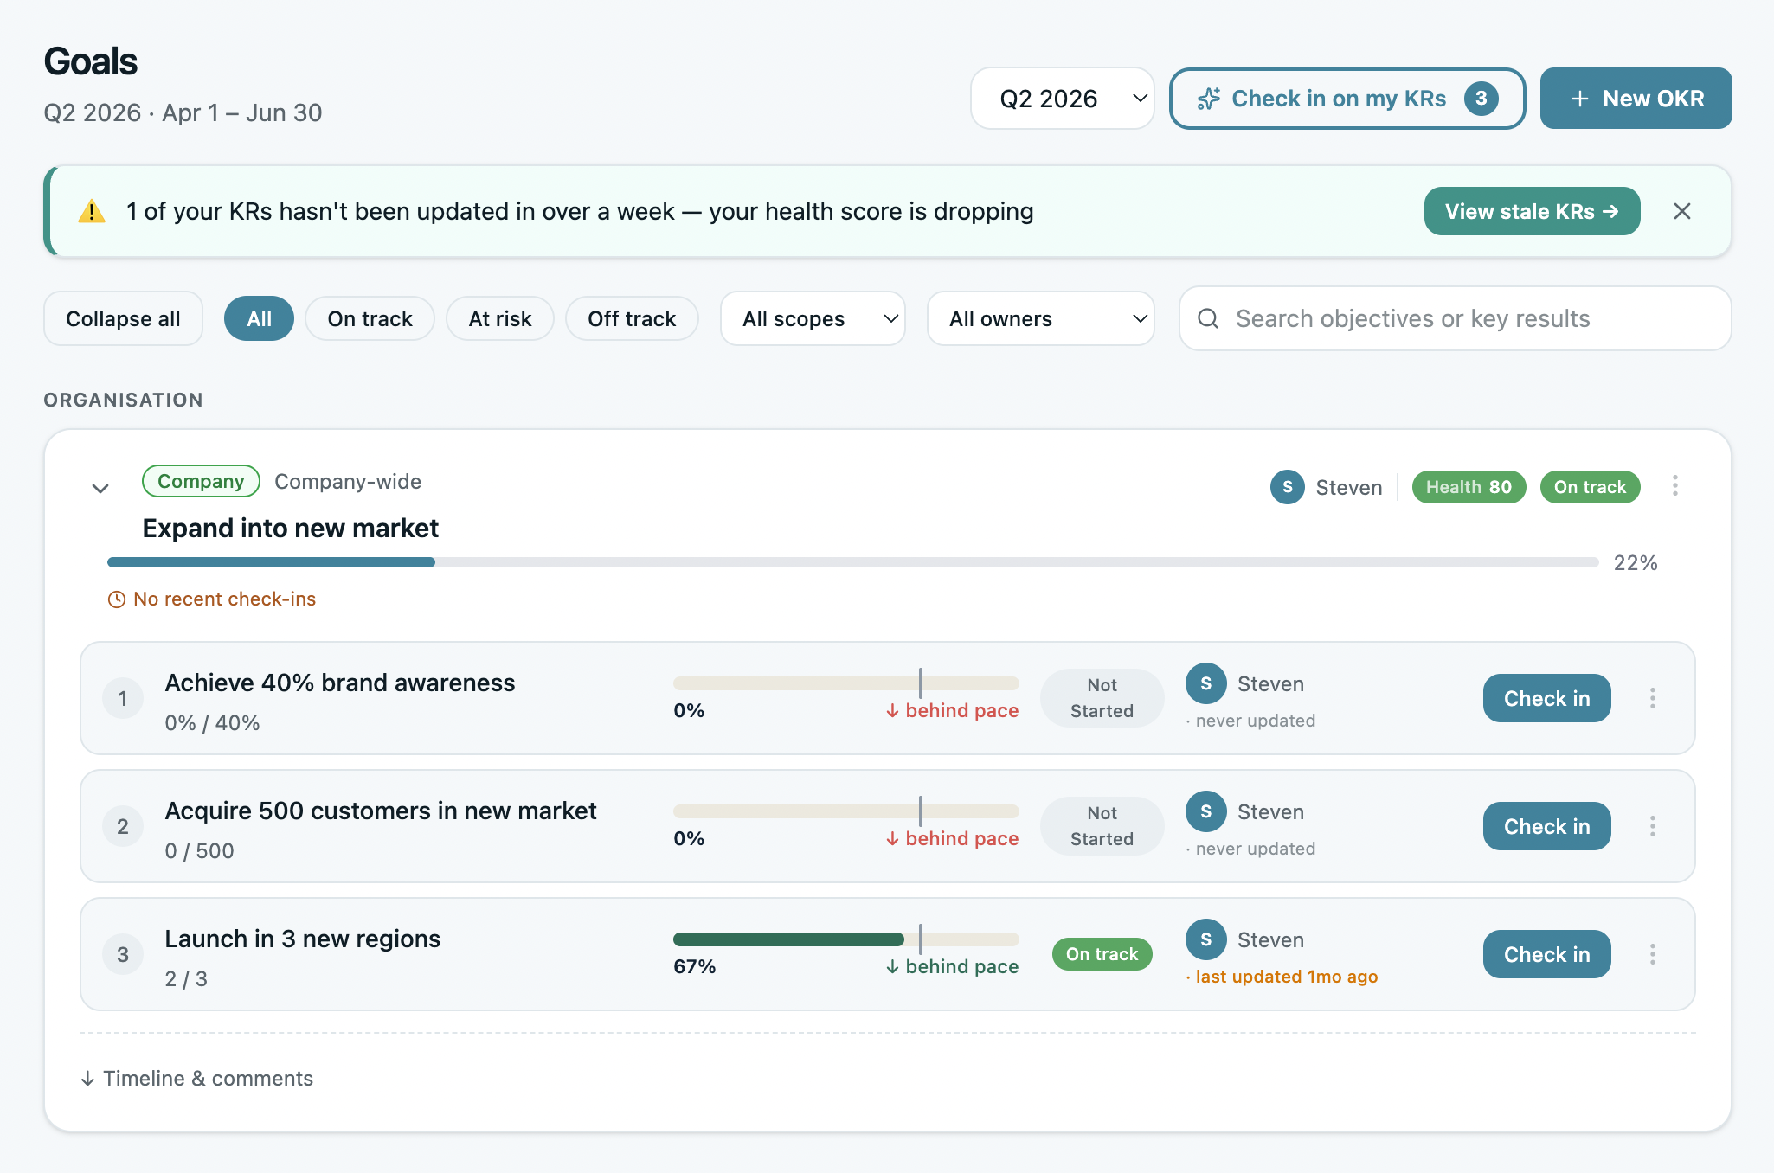Screen dimensions: 1774x1173
Task: Click the objective's On track status badge
Action: (x=1590, y=487)
